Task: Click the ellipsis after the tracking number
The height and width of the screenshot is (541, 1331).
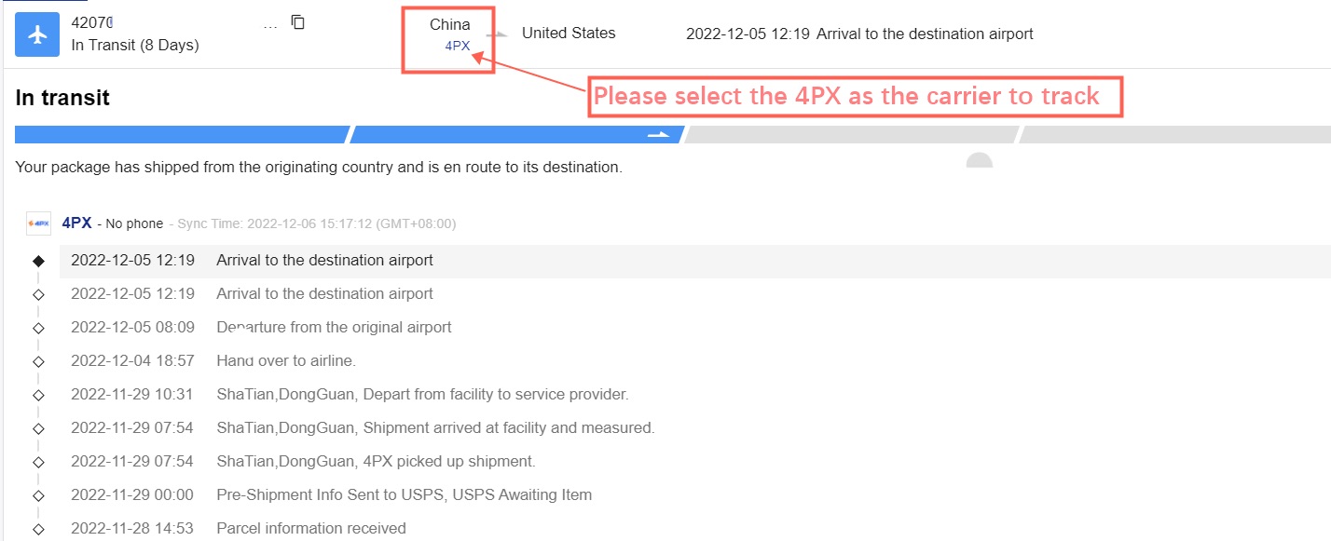Action: pyautogui.click(x=270, y=25)
